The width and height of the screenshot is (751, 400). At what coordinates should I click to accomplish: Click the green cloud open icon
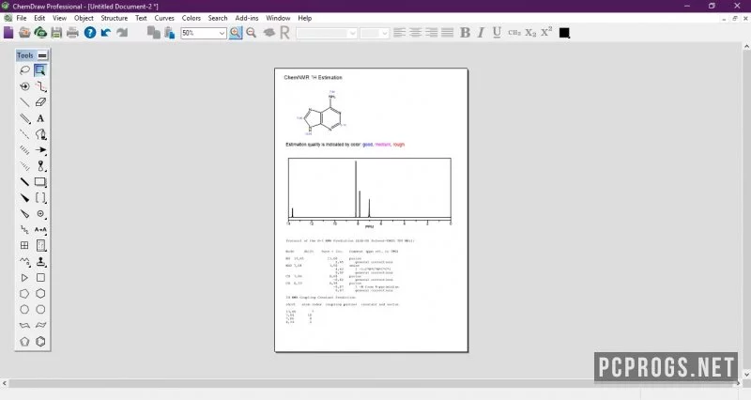click(40, 33)
